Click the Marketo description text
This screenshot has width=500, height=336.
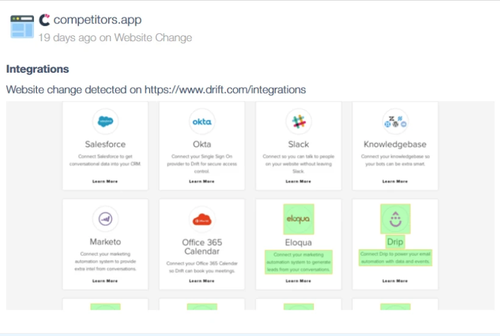(105, 262)
